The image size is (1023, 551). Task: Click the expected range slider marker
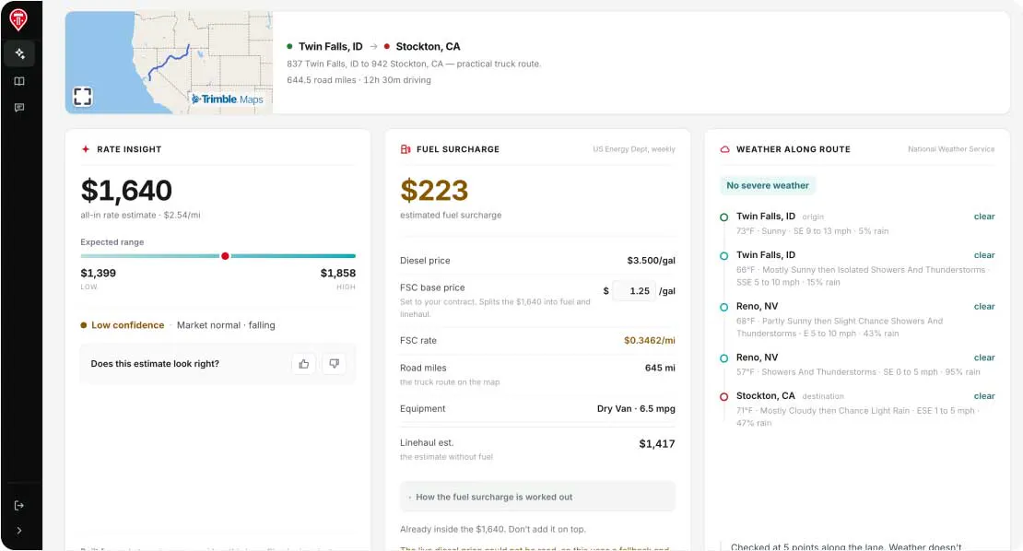click(225, 256)
